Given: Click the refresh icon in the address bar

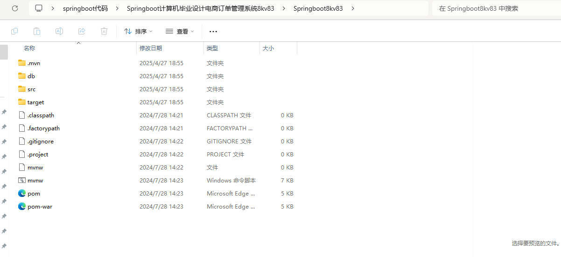Looking at the screenshot, I should point(15,8).
